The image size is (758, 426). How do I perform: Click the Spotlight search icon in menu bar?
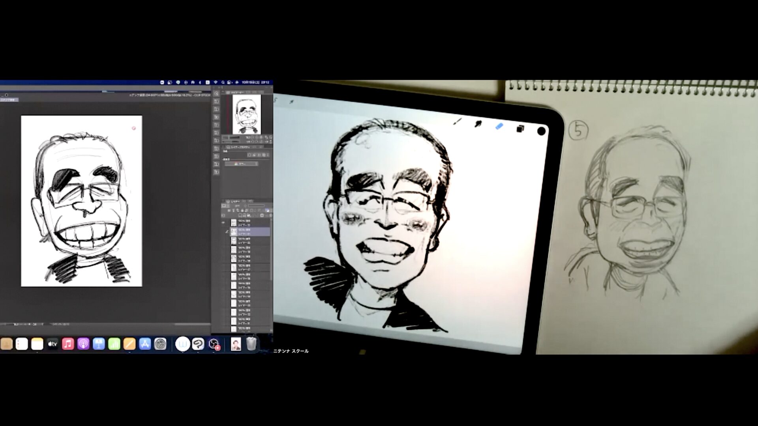coord(223,82)
